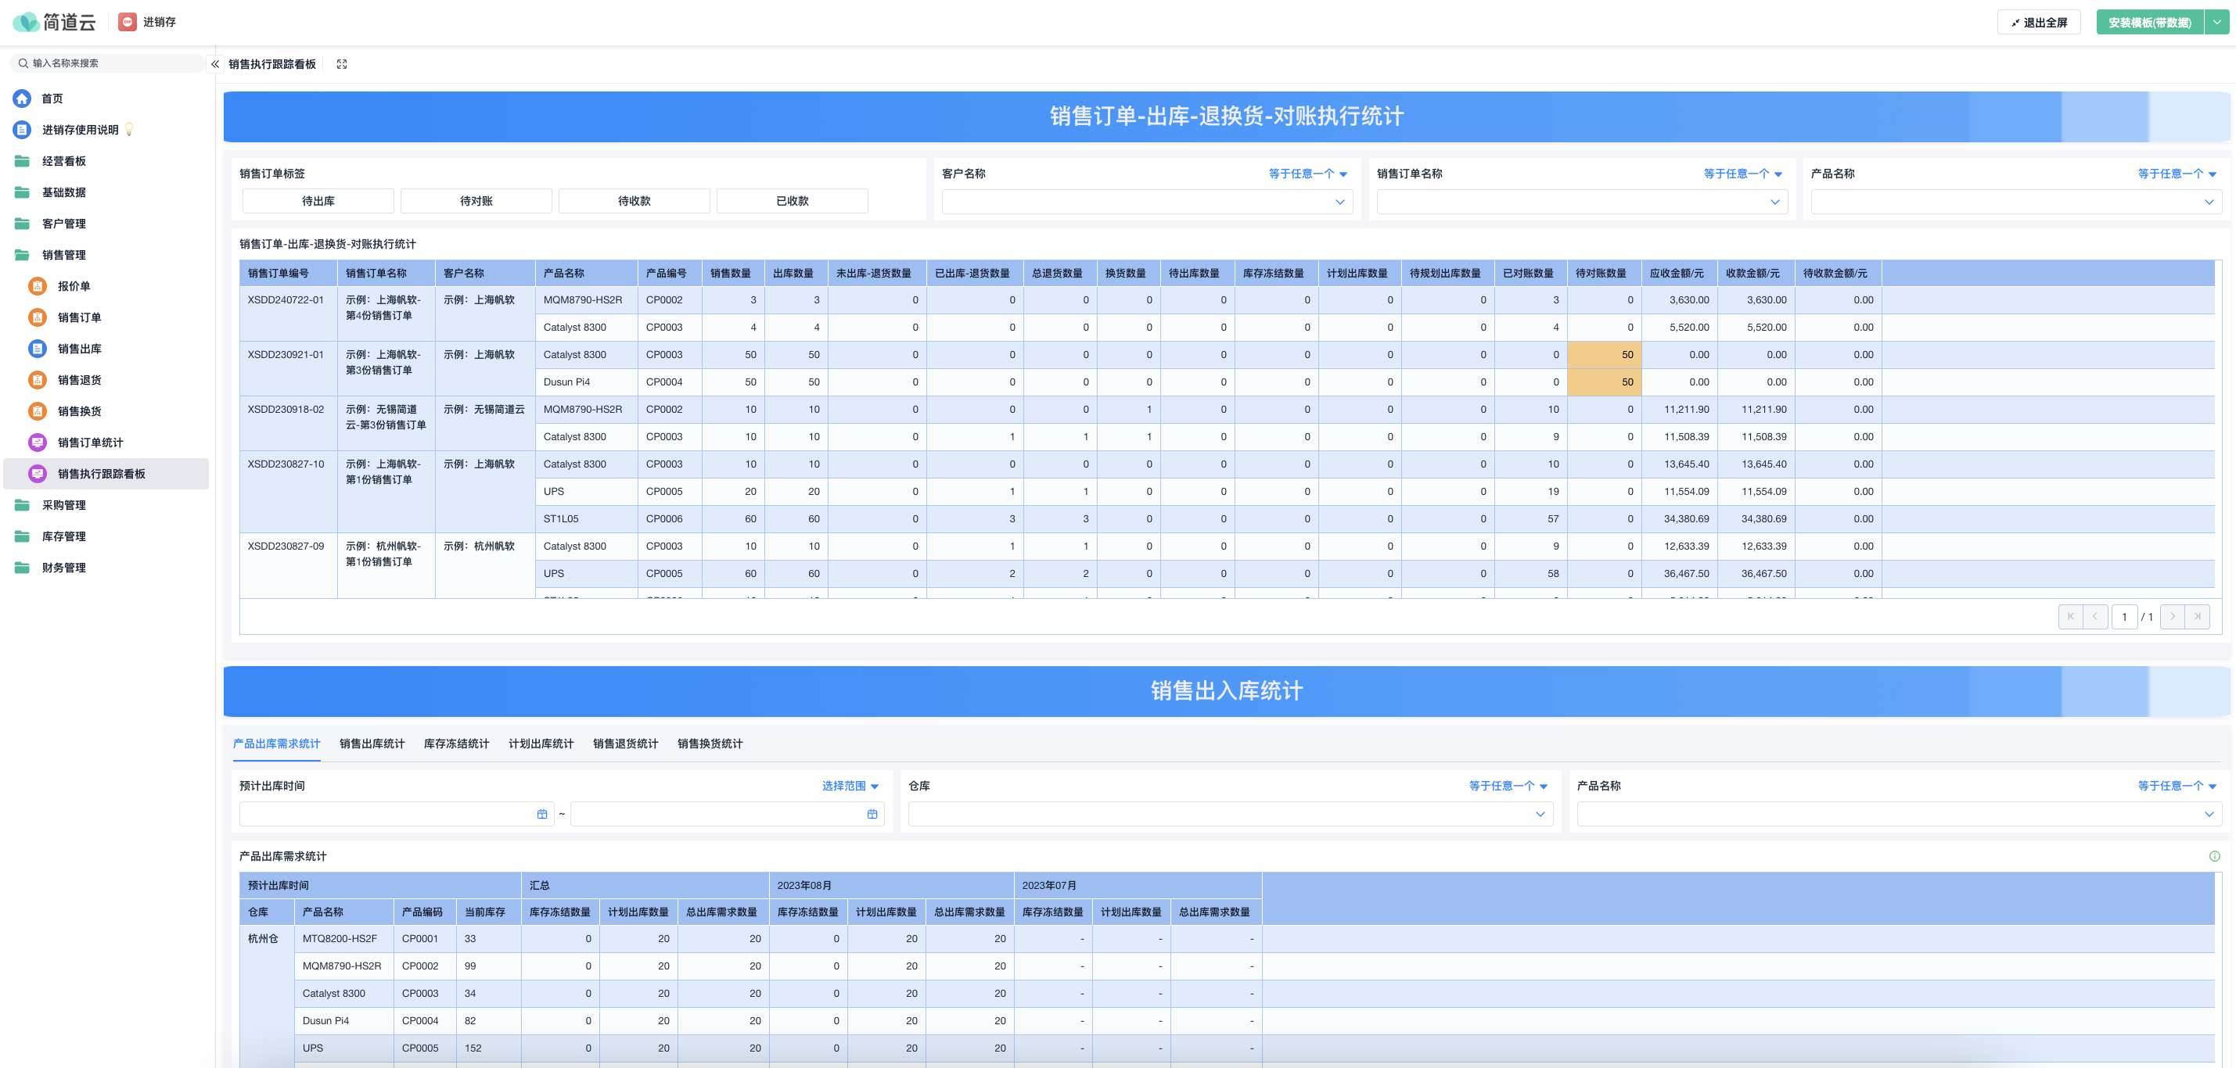
Task: Click the 安装模板(带数据) button
Action: point(2149,23)
